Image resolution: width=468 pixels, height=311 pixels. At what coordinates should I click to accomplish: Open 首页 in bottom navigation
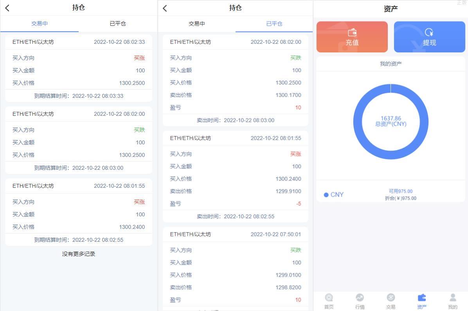point(329,301)
